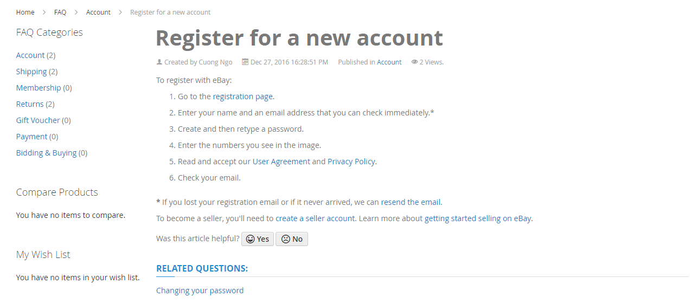Screen dimensions: 697x303
Task: Select the Account category in FAQ Categories
Action: [x=30, y=55]
